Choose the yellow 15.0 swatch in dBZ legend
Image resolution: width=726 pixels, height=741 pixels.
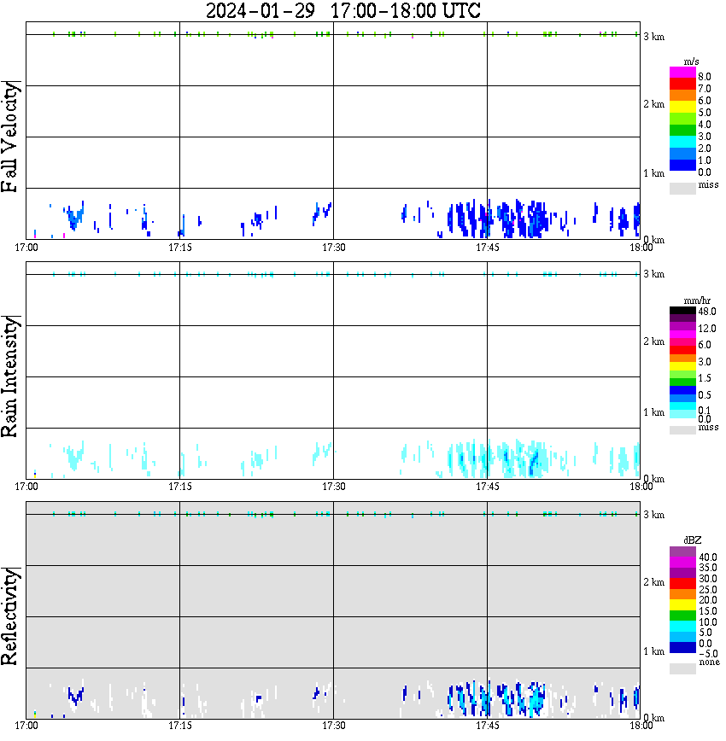(x=682, y=605)
